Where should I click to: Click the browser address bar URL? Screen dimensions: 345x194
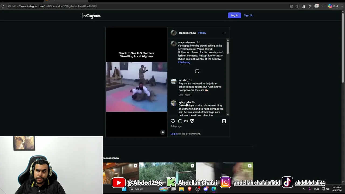pyautogui.click(x=55, y=6)
